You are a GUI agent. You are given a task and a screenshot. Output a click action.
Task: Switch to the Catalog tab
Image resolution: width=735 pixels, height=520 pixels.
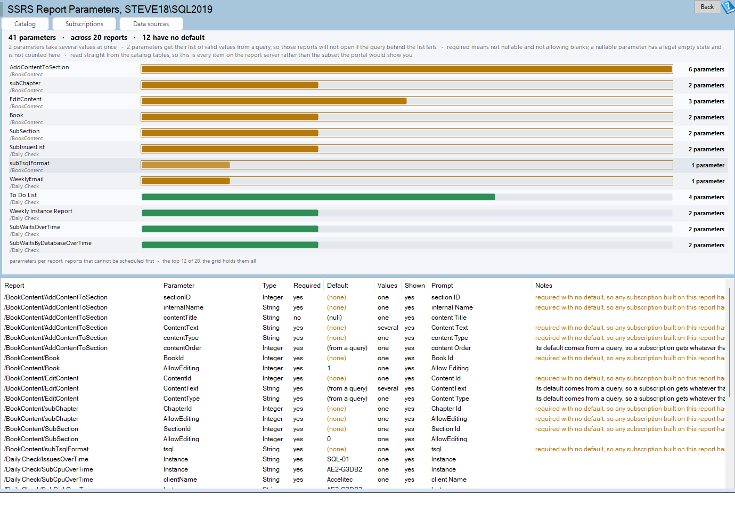pyautogui.click(x=25, y=24)
